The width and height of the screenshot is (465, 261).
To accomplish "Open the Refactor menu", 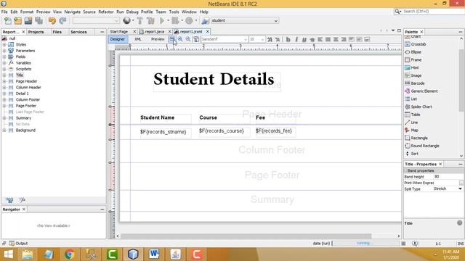I will pos(106,12).
